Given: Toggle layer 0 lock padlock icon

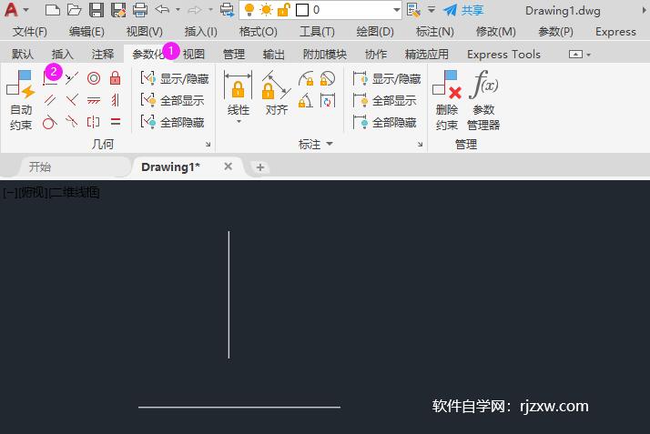Looking at the screenshot, I should (283, 9).
